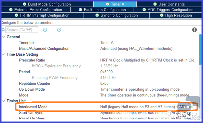Click green check on HRTIM Interrupt Configuration tab

click(x=16, y=15)
